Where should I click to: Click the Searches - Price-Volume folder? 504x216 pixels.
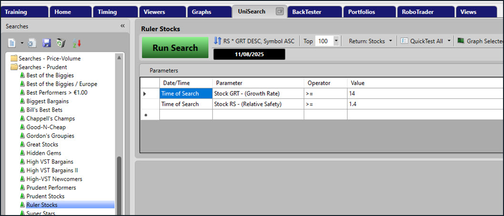pos(50,59)
